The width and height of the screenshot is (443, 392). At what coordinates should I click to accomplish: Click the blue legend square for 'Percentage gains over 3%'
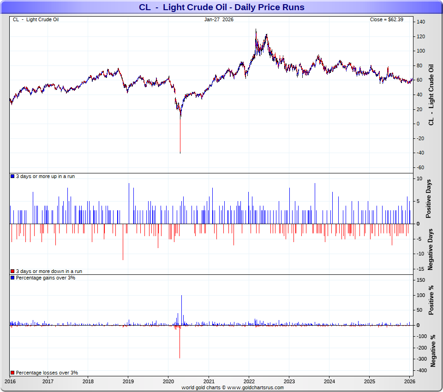12,278
